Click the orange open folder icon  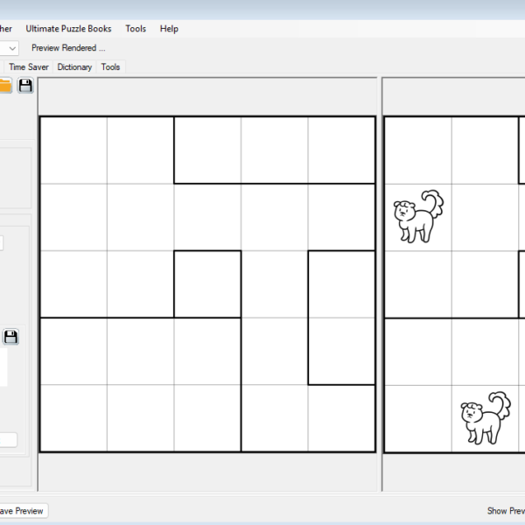[x=4, y=85]
